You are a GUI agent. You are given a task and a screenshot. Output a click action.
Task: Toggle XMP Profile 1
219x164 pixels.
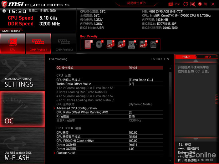pos(38,43)
